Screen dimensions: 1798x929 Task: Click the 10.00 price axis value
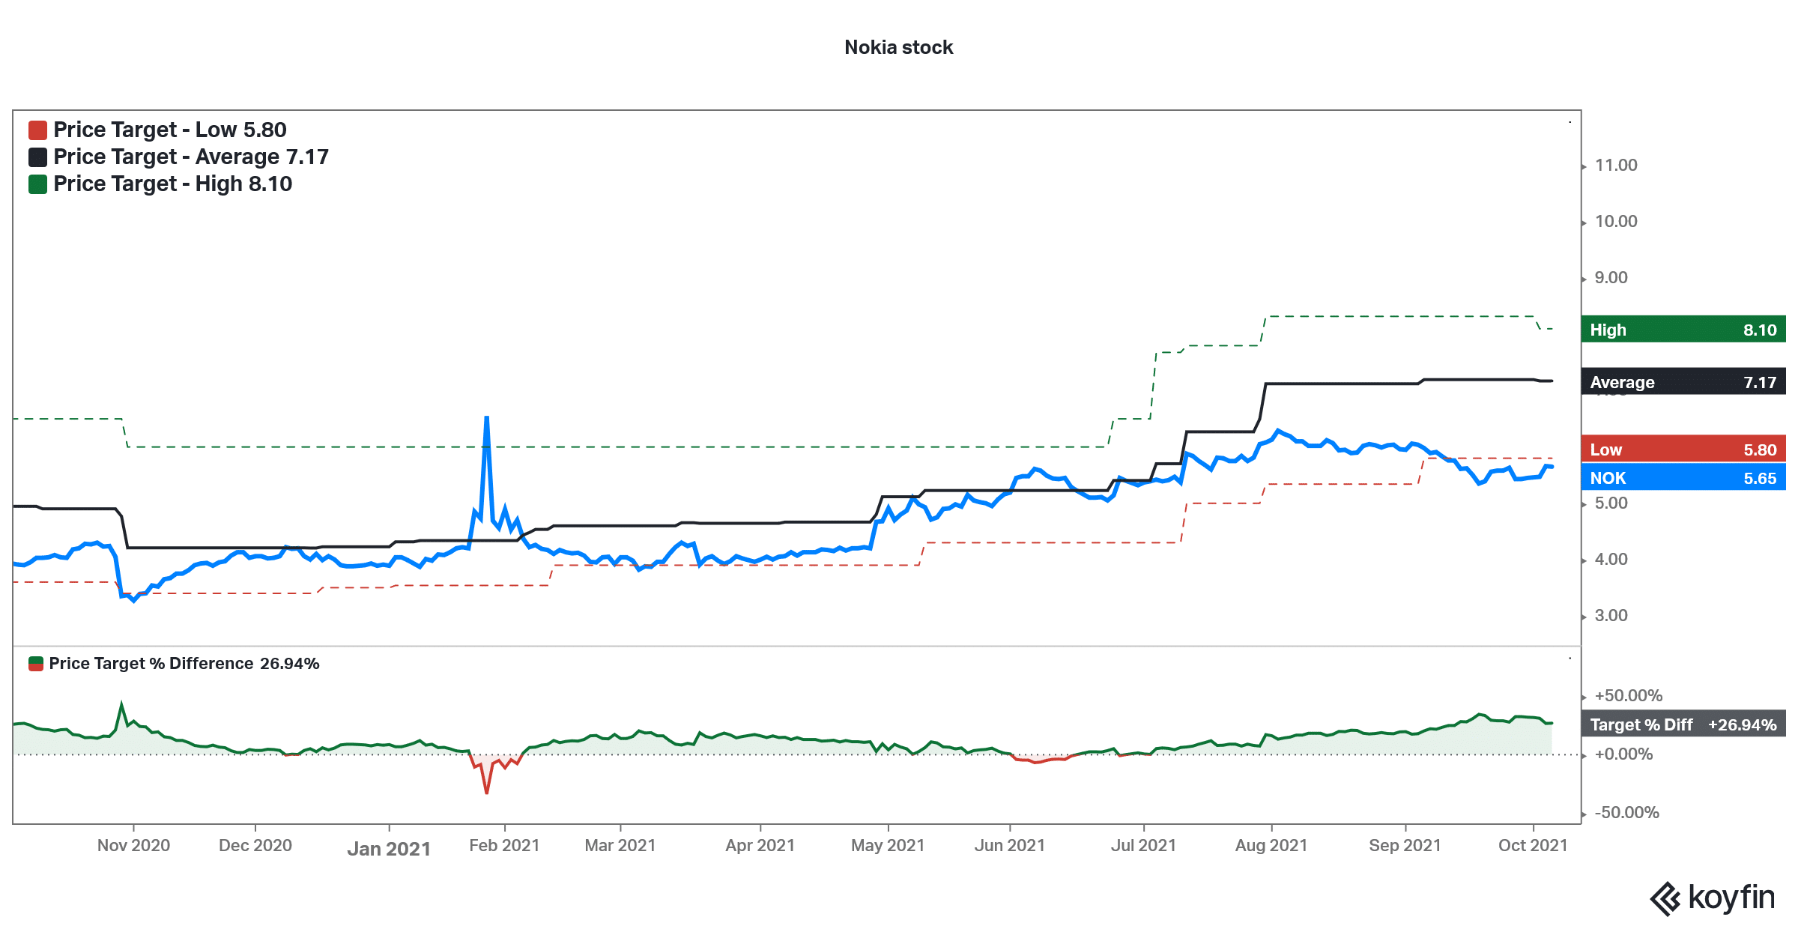point(1616,222)
